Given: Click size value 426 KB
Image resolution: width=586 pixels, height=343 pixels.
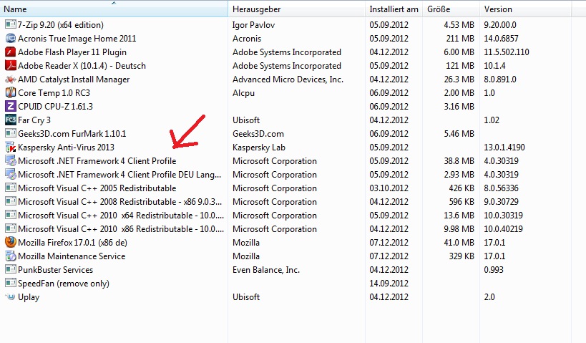Looking at the screenshot, I should (462, 188).
